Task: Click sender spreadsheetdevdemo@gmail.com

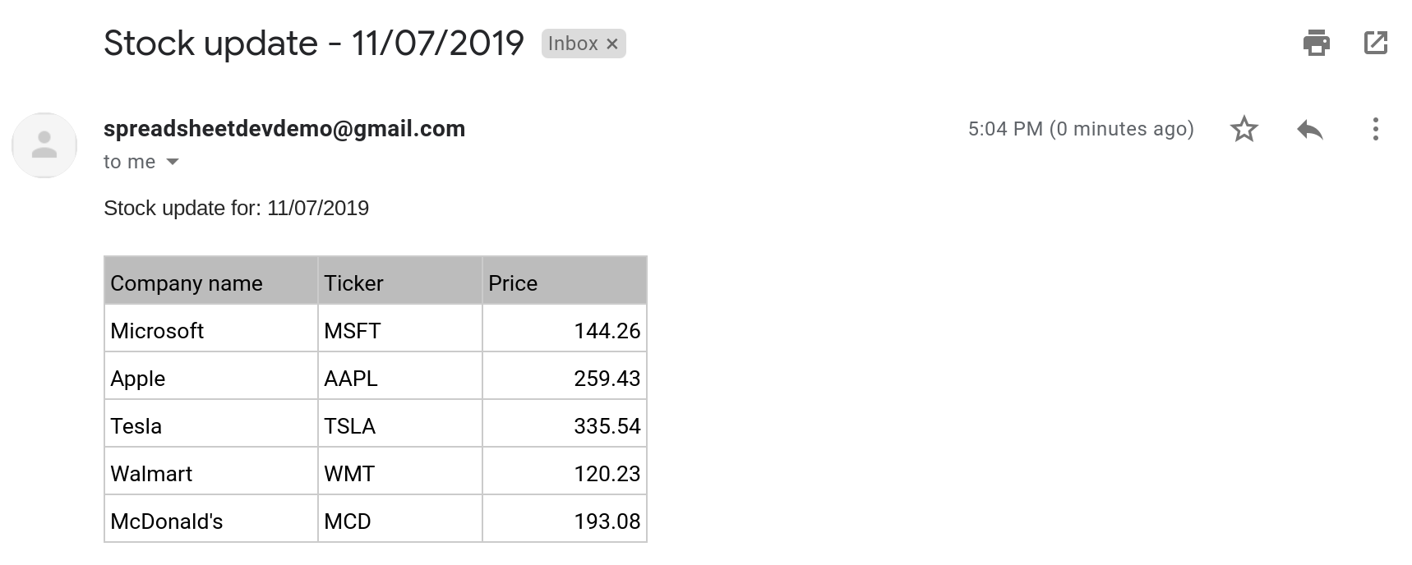Action: pos(284,129)
